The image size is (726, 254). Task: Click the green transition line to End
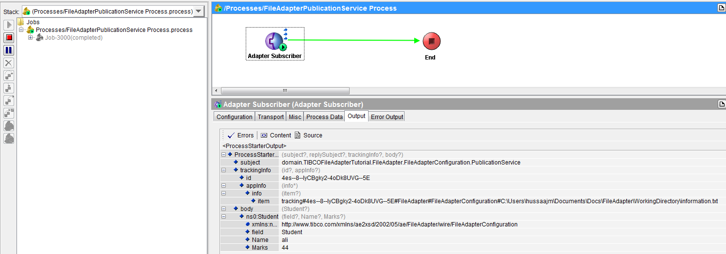tap(355, 41)
